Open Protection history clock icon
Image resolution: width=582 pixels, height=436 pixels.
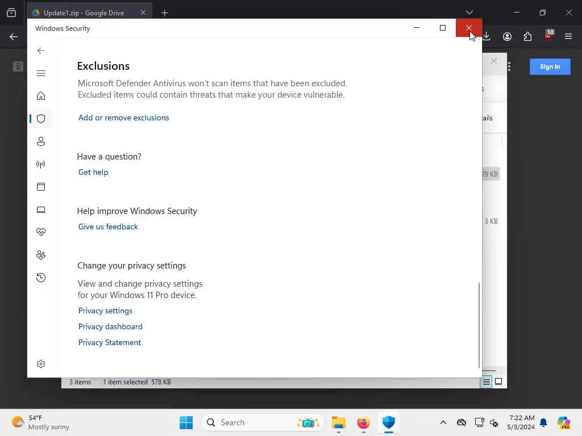click(x=41, y=278)
